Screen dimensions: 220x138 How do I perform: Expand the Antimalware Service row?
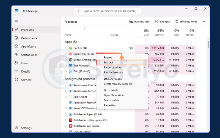(66, 91)
